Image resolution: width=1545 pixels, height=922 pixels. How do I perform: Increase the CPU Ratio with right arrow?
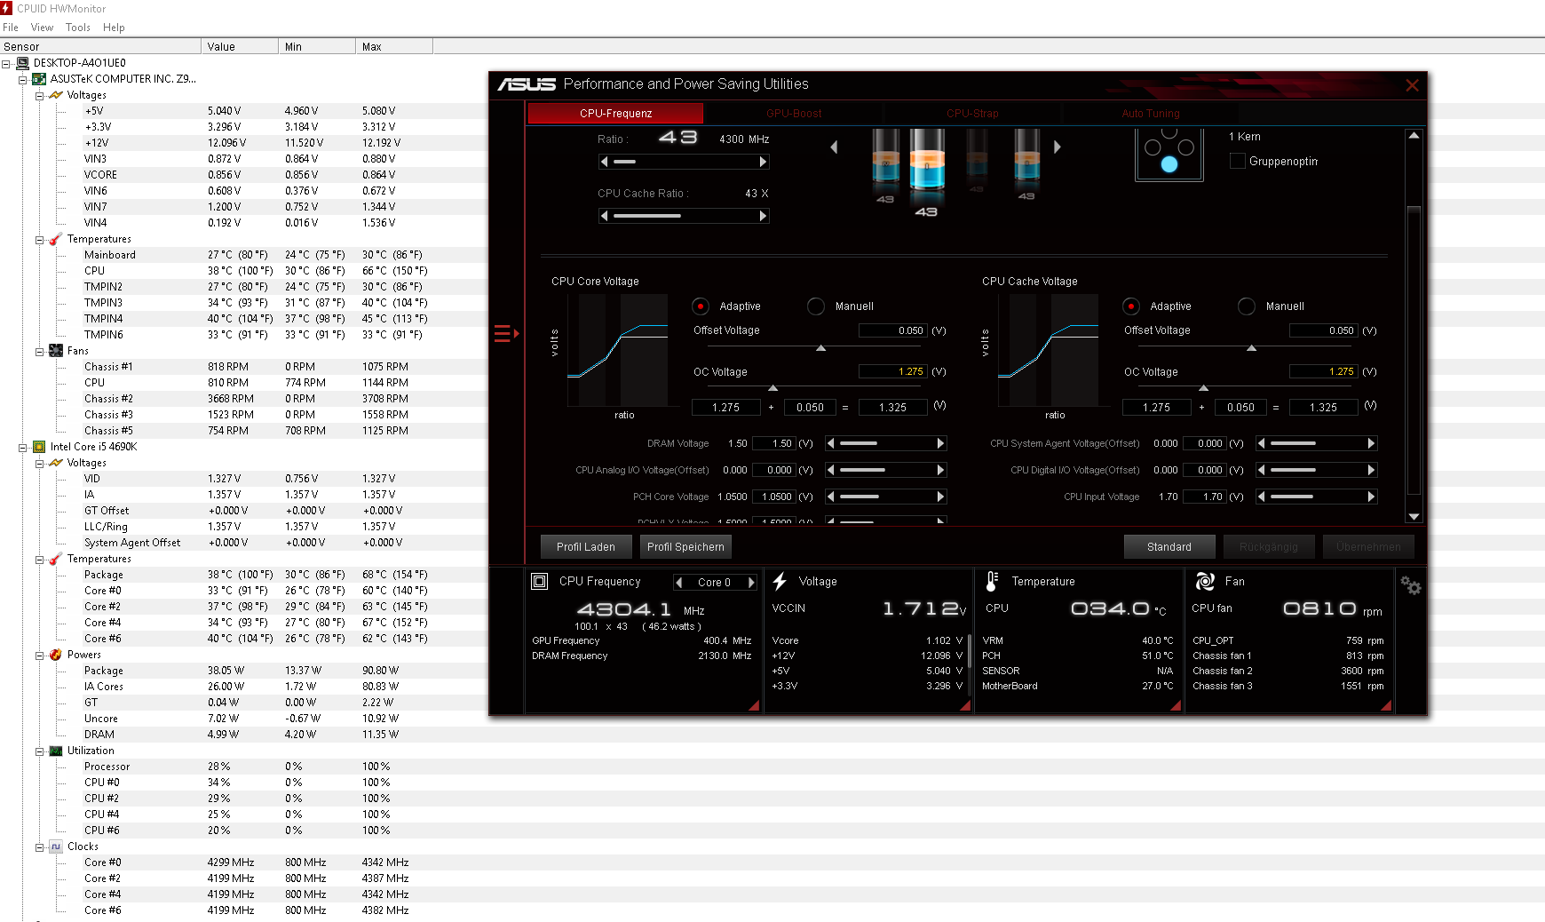(x=763, y=162)
